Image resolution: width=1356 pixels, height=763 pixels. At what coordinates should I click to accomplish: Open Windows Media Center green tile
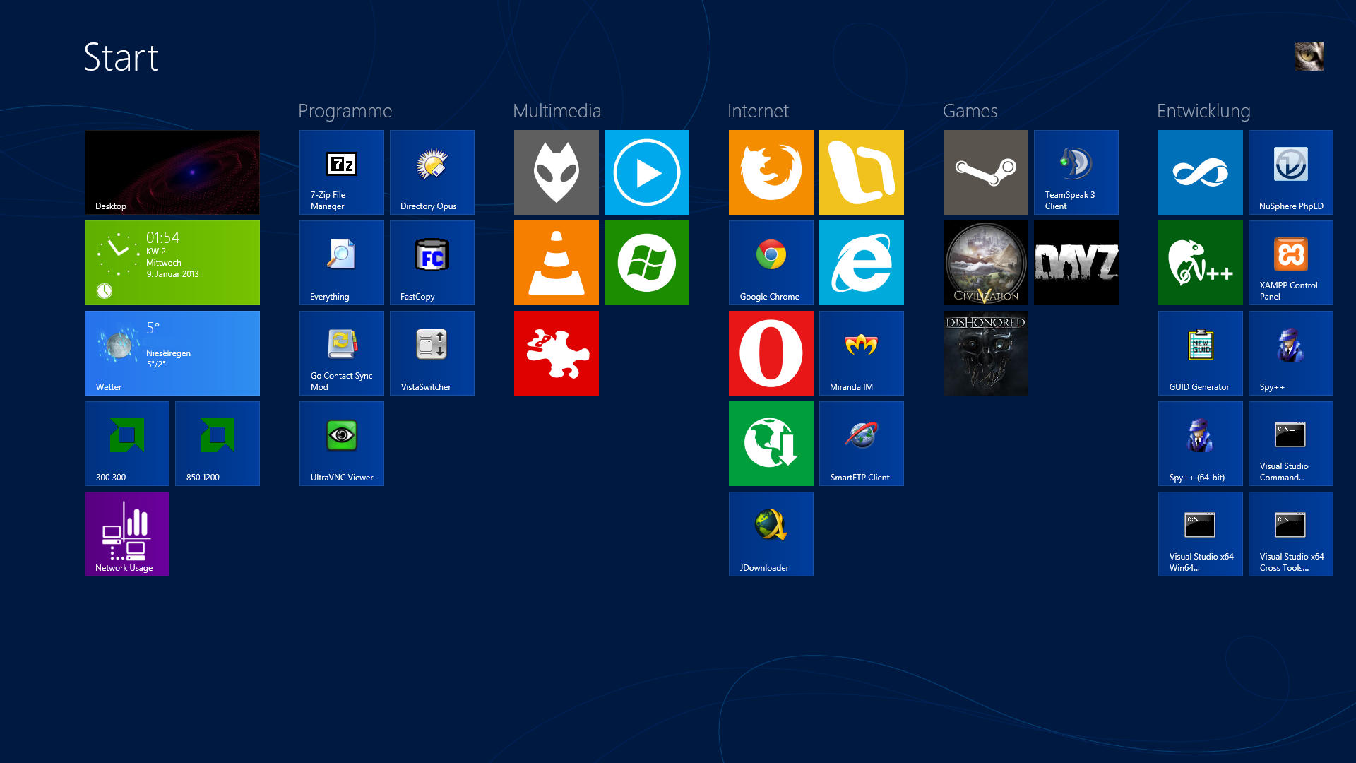pos(646,263)
